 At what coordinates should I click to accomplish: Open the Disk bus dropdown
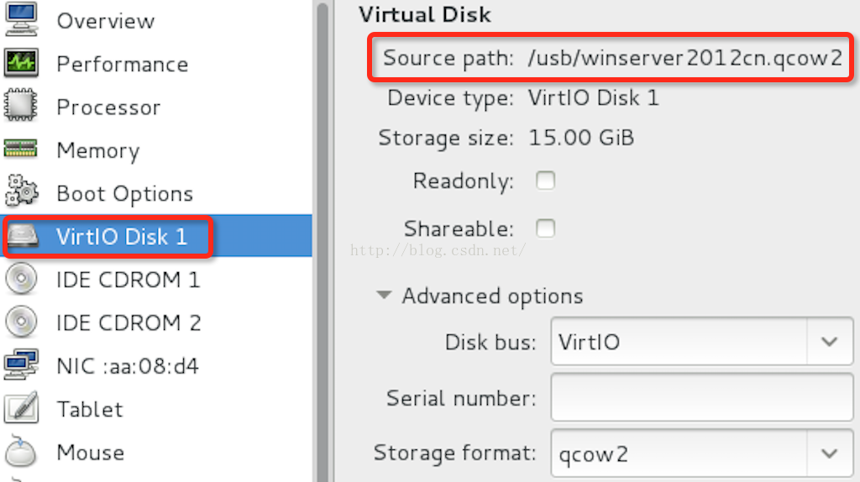click(x=702, y=341)
